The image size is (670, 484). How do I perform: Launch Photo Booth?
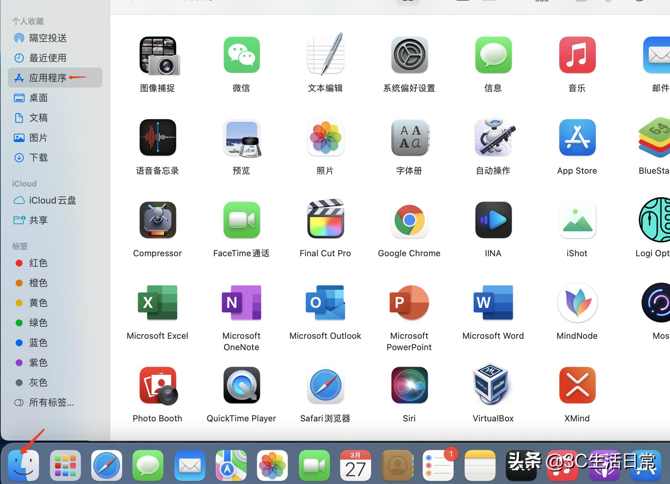(157, 385)
